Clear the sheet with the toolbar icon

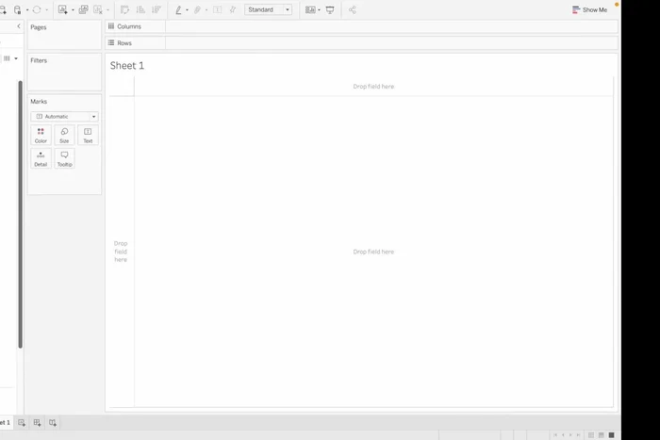point(98,9)
